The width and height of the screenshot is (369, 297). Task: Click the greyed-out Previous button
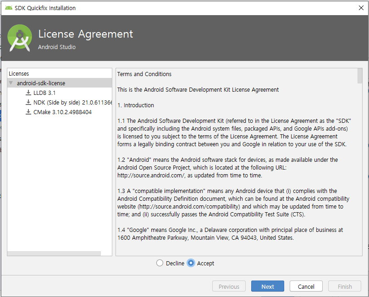click(x=229, y=286)
